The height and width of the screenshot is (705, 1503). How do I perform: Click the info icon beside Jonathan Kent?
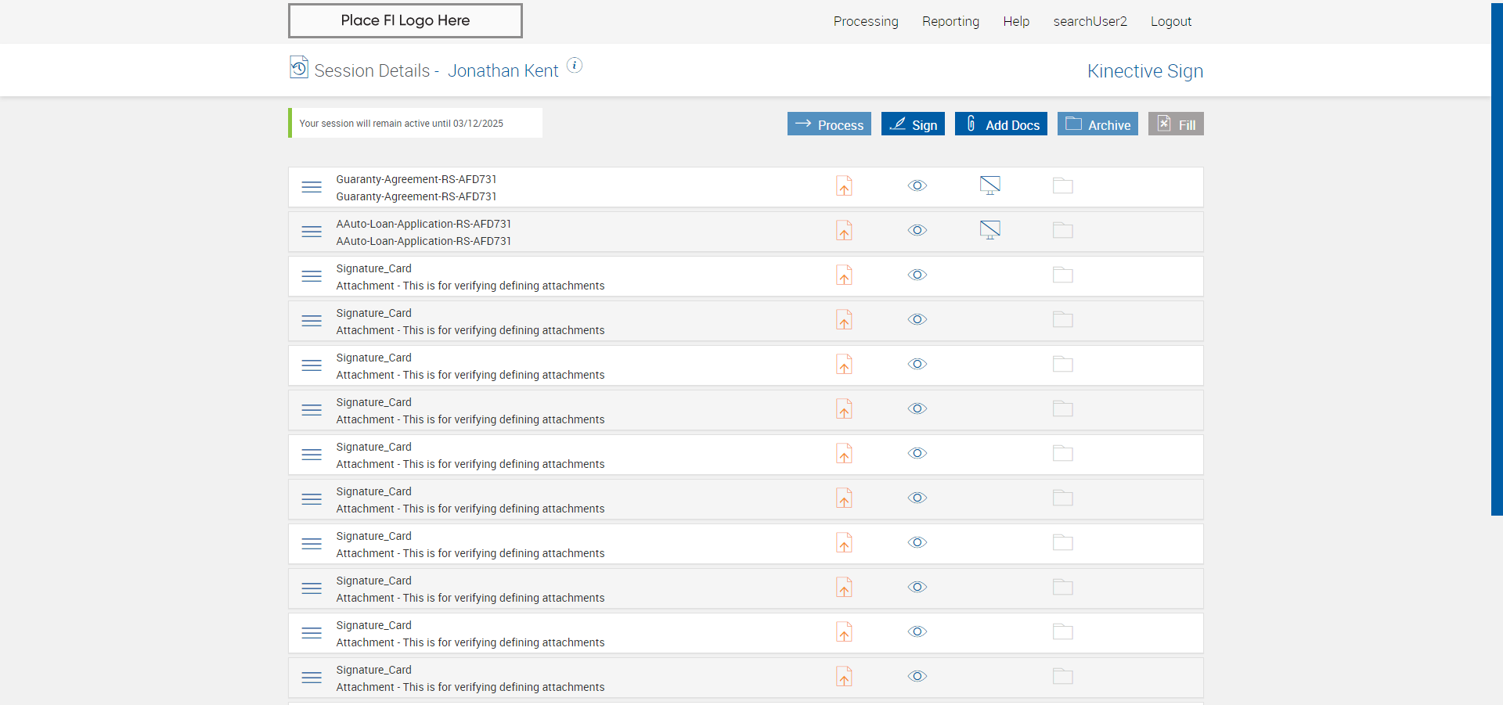[575, 66]
